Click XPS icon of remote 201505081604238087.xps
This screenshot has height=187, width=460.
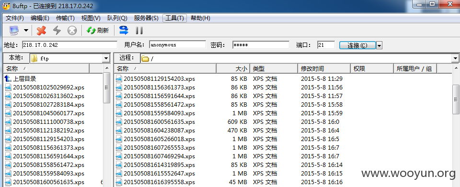pos(119,130)
